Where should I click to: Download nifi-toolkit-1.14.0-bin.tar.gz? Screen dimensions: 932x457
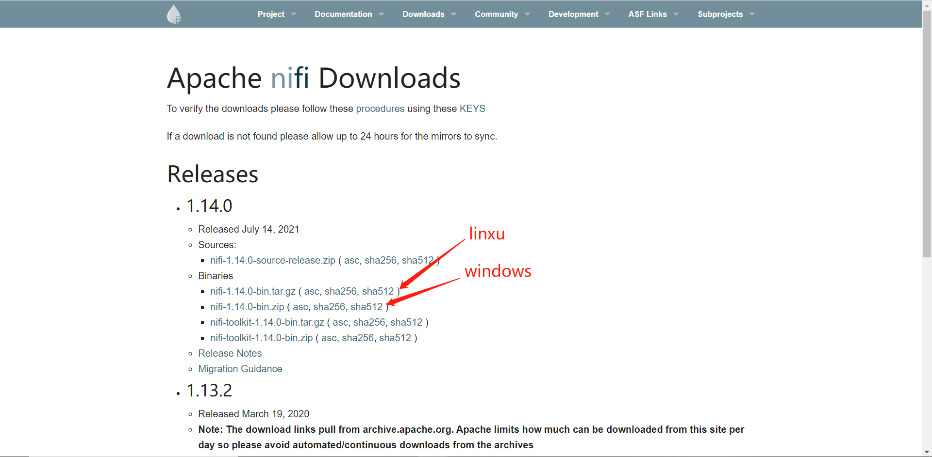point(267,322)
